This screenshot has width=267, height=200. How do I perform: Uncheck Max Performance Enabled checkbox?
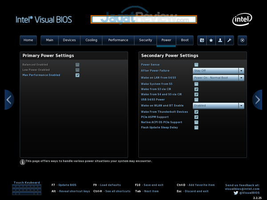tap(77, 76)
